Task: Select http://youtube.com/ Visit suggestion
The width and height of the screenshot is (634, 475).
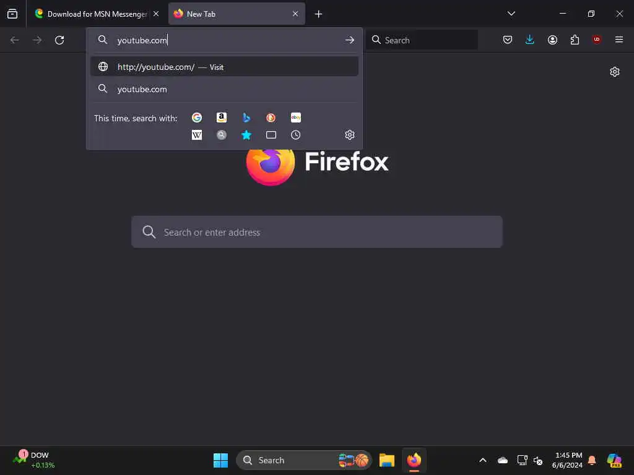Action: coord(224,67)
